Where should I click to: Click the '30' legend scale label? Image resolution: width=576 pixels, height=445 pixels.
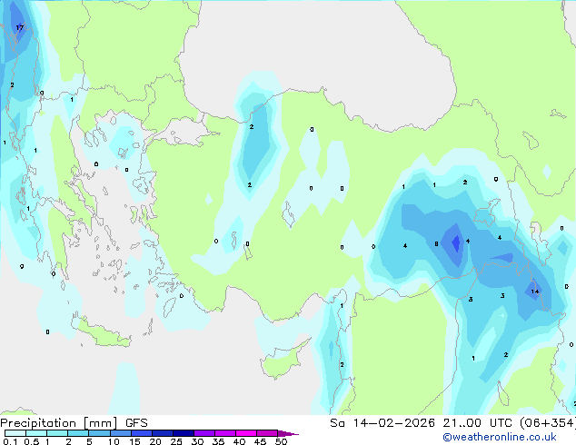click(x=197, y=441)
